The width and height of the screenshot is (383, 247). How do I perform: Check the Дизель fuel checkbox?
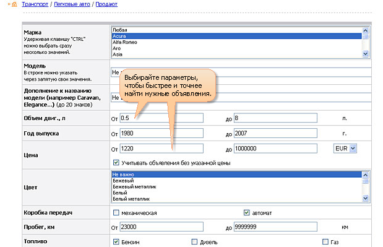pos(194,241)
